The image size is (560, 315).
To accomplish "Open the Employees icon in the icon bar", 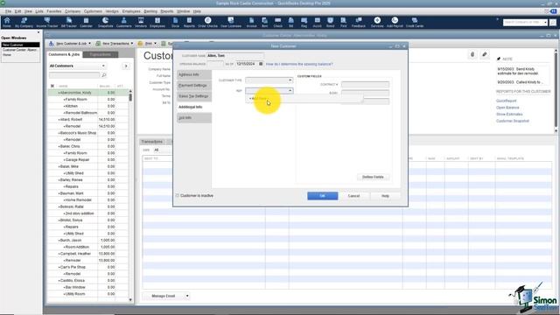I will (x=157, y=22).
